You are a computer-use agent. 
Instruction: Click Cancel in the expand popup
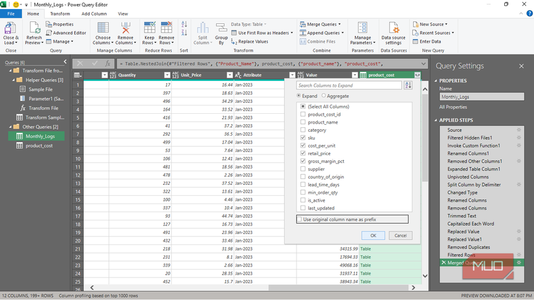point(401,235)
